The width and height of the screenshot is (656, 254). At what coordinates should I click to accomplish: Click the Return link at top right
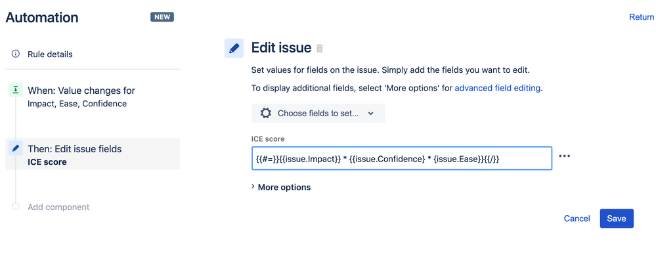point(642,17)
